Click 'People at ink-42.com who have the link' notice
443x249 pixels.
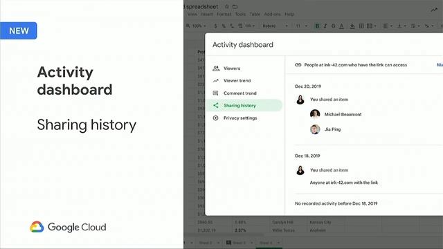(x=356, y=65)
